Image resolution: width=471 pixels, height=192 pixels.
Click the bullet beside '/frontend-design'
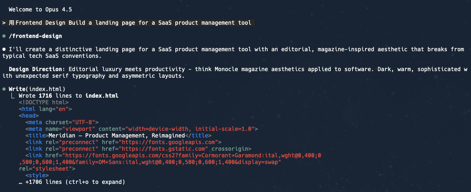click(4, 36)
